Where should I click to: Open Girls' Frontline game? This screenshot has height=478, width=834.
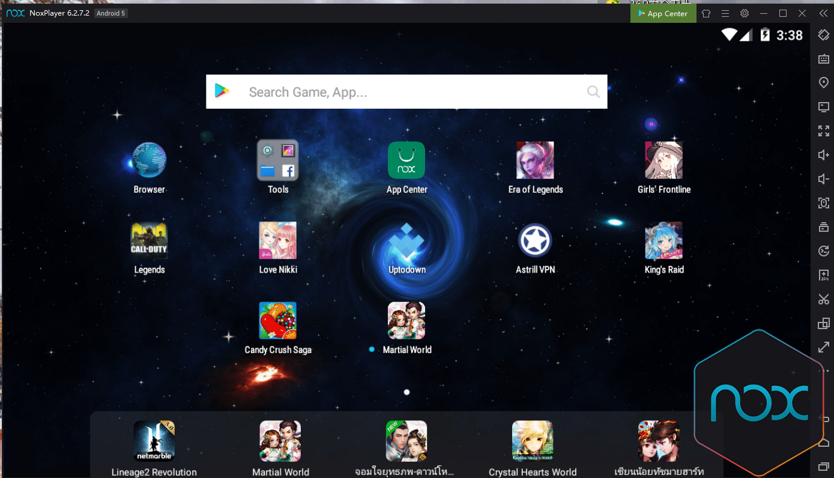[663, 160]
